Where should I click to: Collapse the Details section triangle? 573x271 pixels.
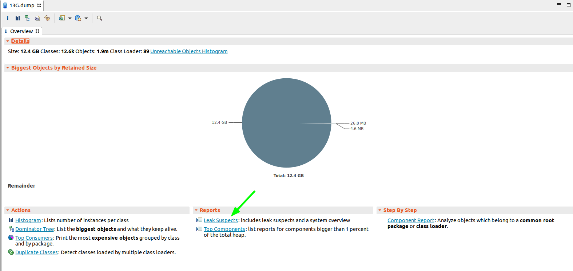(x=8, y=41)
